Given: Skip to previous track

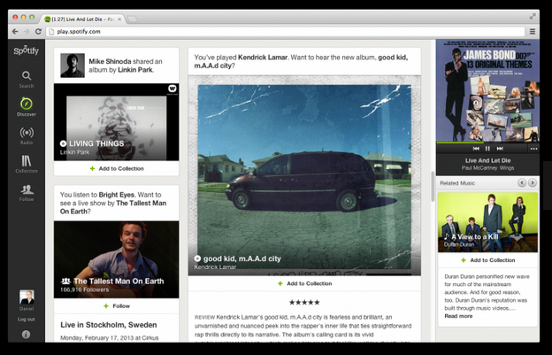Looking at the screenshot, I should (x=476, y=149).
